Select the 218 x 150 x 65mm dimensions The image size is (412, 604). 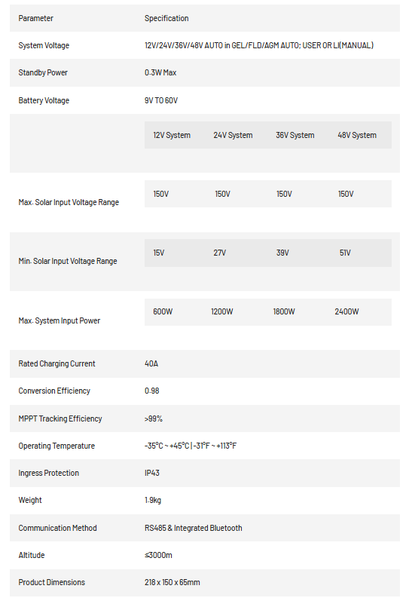(172, 582)
